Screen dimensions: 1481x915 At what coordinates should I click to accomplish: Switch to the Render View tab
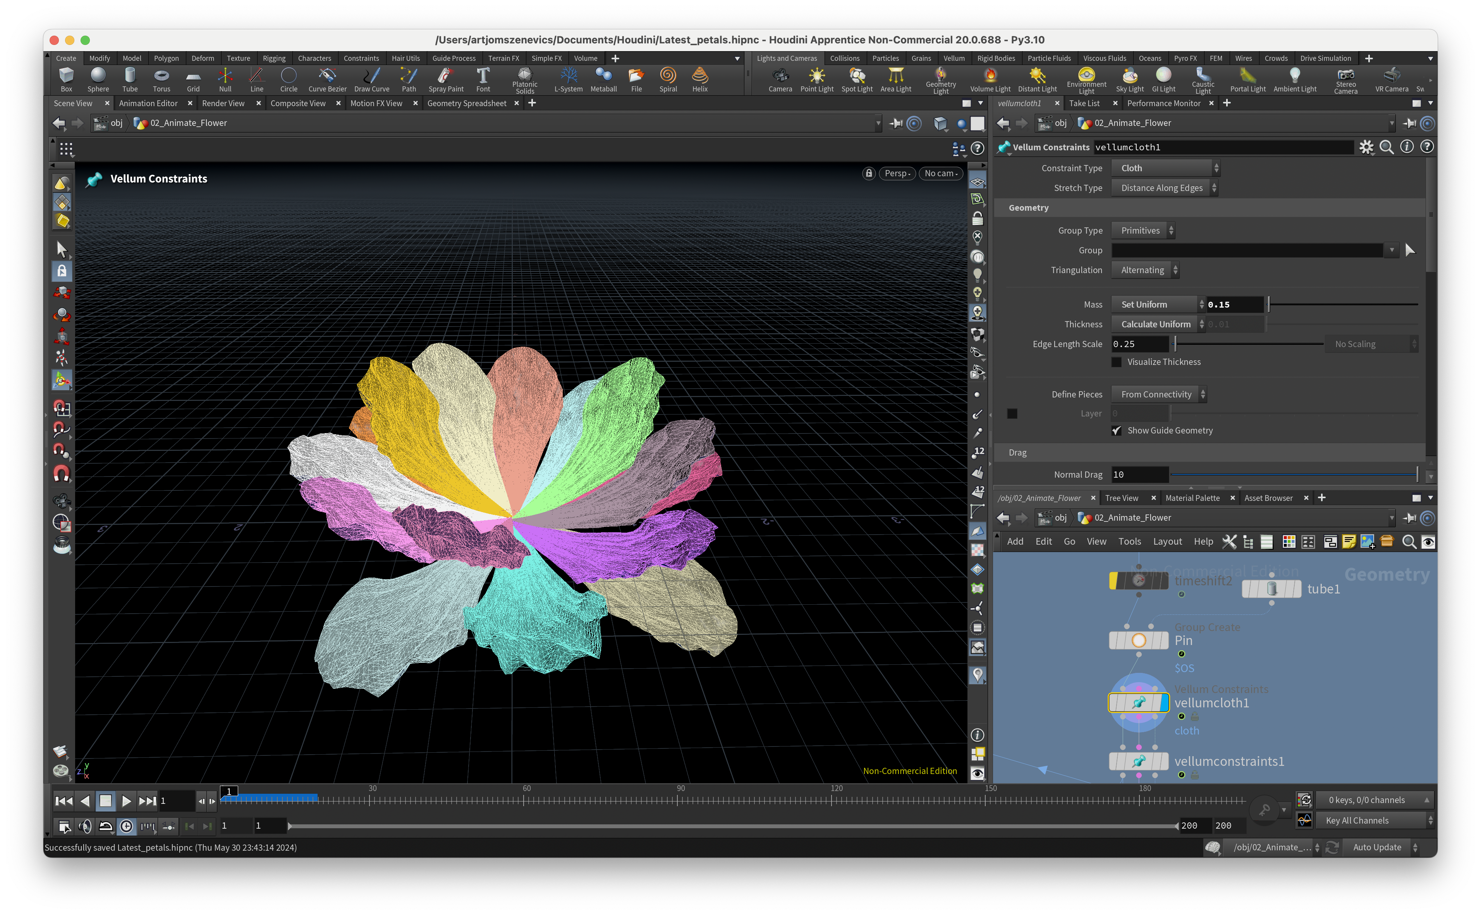tap(223, 103)
